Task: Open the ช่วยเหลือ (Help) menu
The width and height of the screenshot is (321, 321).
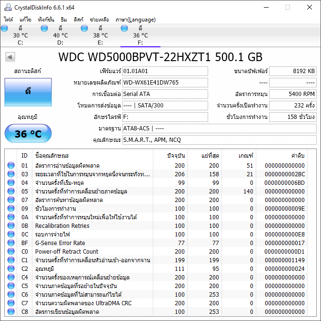Action: tap(100, 20)
